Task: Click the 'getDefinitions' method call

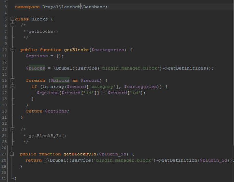Action: pos(187,68)
